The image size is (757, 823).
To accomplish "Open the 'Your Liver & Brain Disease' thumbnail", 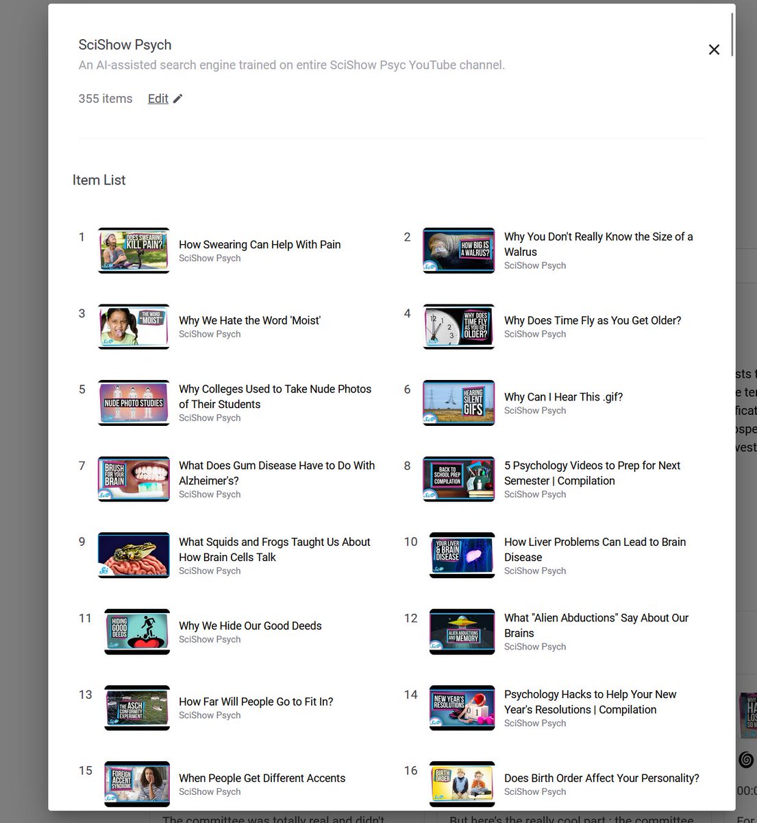I will (462, 555).
